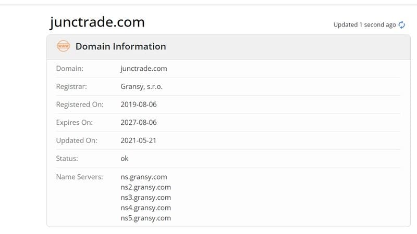Click the blue refresh icon

[401, 24]
